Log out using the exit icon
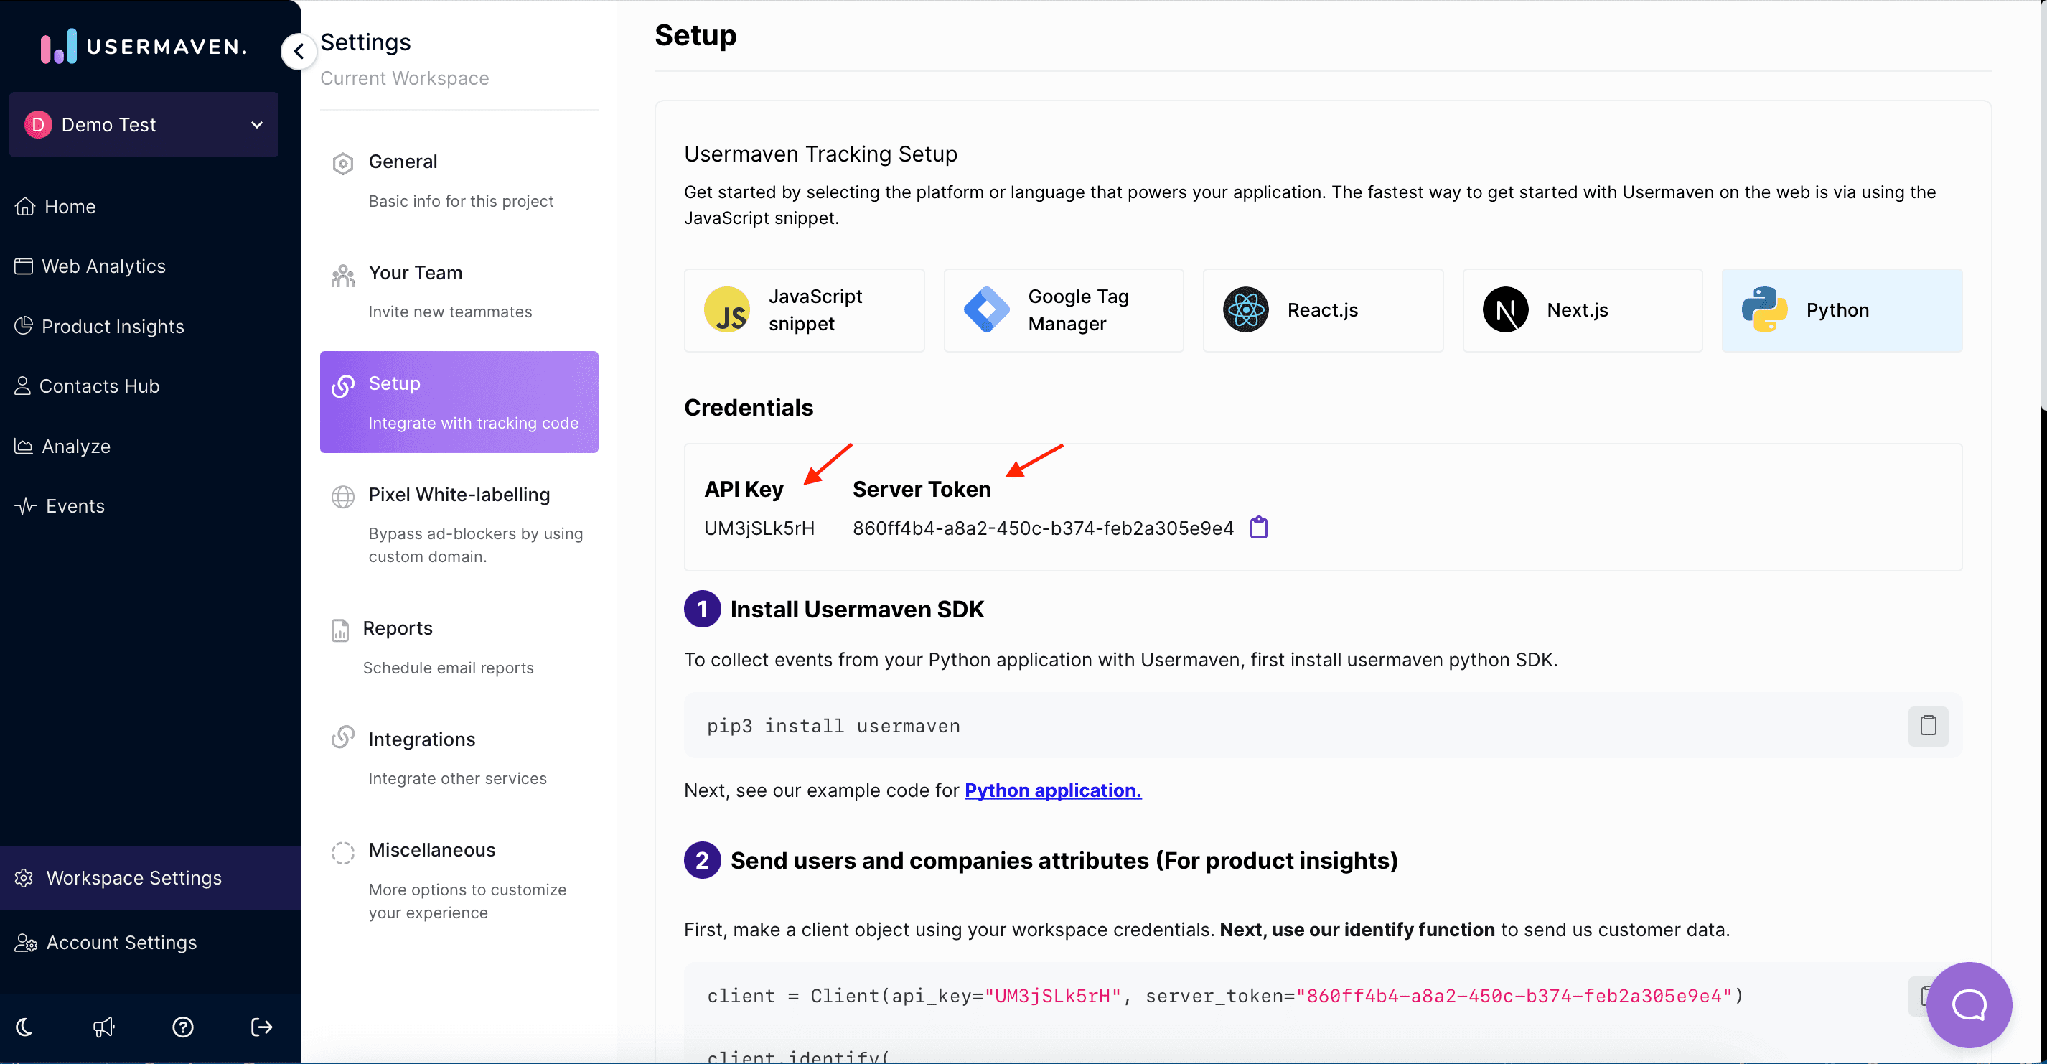Screen dimensions: 2047x1064 [x=261, y=1027]
